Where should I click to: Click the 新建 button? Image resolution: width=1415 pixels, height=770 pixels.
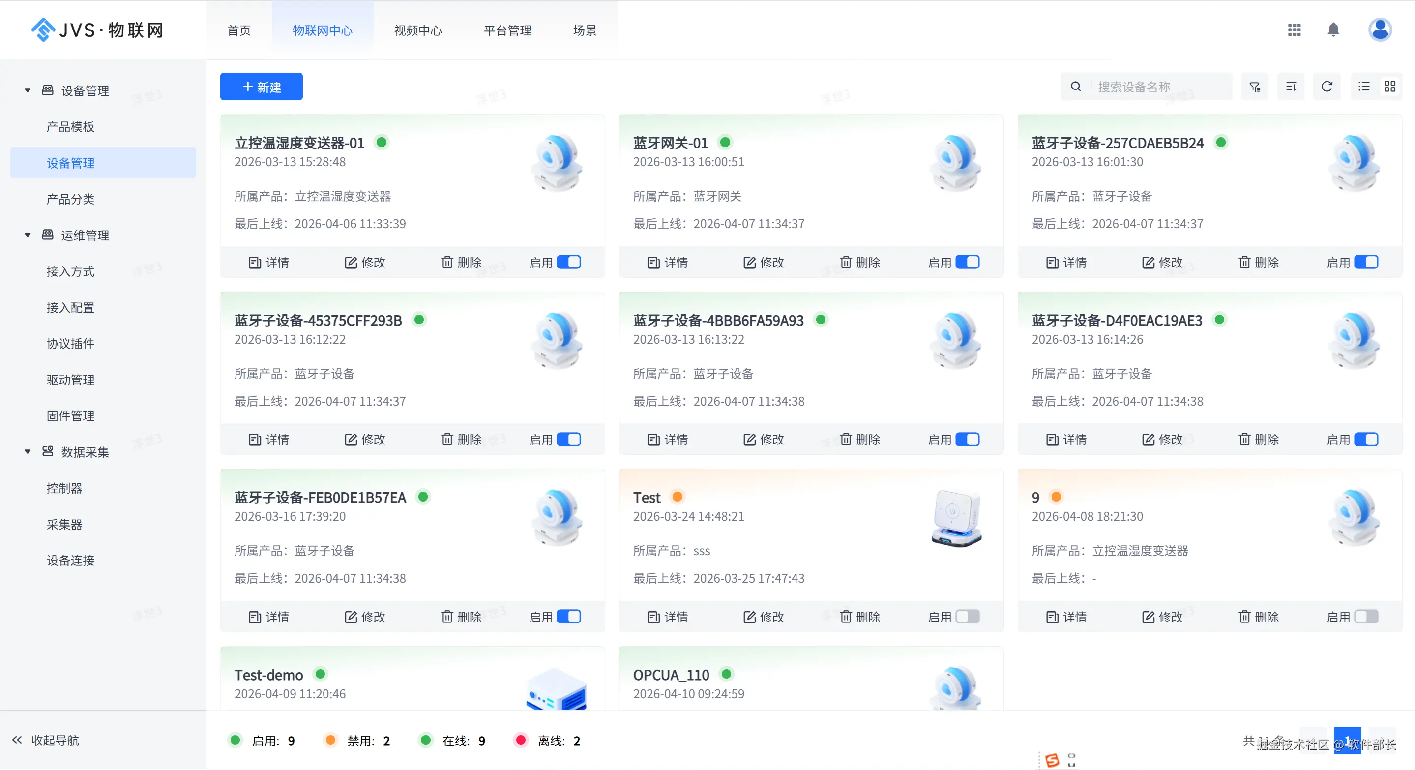coord(262,87)
